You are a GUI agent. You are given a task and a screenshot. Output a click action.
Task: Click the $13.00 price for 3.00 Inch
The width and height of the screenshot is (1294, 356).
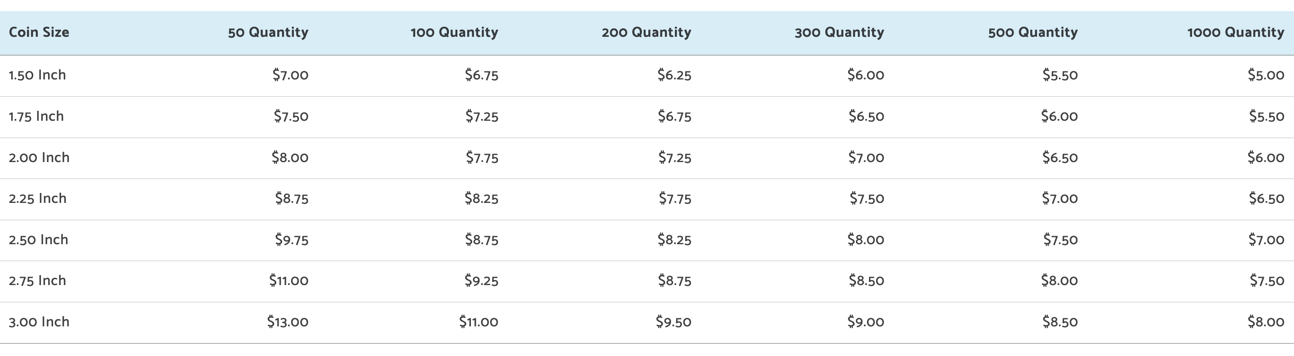point(288,321)
